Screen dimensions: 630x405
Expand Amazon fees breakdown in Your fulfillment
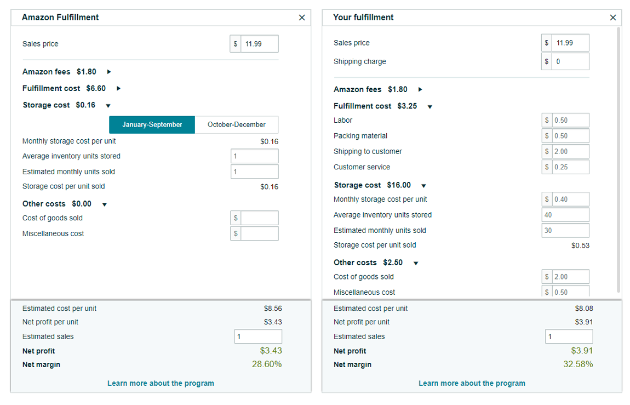(x=419, y=89)
